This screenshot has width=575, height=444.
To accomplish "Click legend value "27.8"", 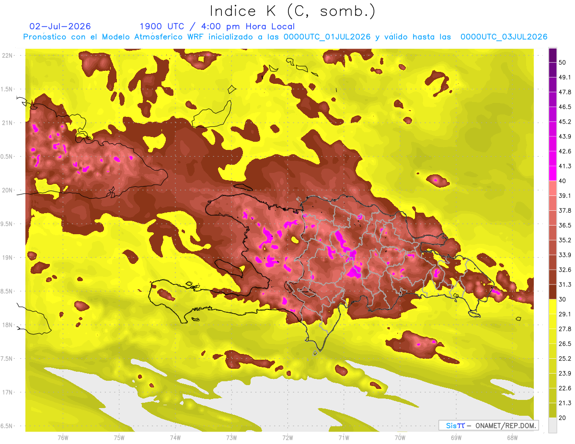I will [x=565, y=329].
